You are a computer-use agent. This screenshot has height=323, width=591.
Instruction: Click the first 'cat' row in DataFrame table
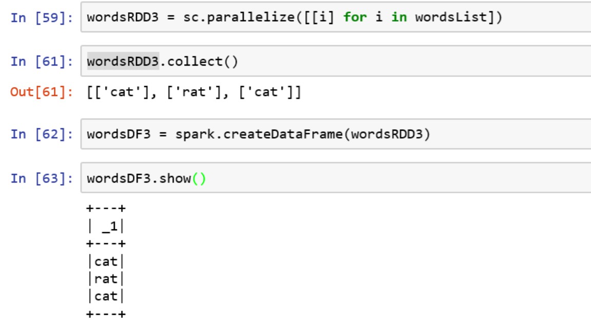point(106,261)
